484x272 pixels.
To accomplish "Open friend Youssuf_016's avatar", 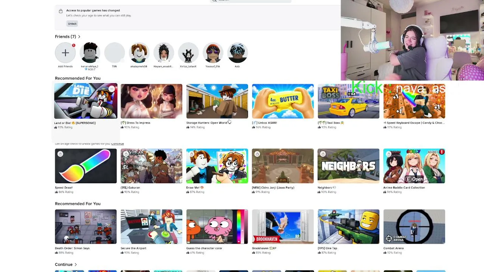I will [x=213, y=53].
